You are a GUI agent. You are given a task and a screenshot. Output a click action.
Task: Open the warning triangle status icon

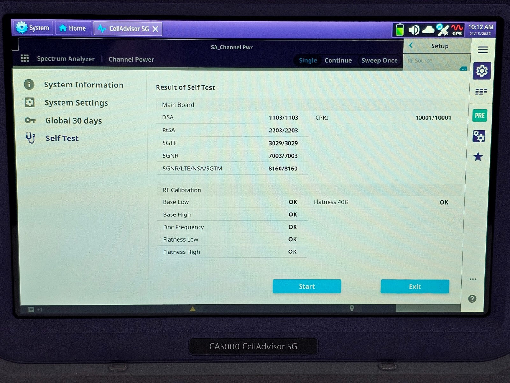(193, 309)
